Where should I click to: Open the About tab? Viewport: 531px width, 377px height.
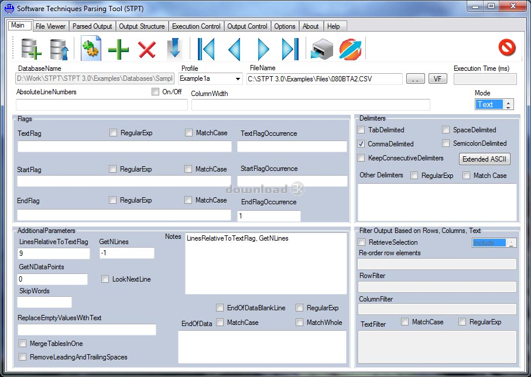[x=310, y=26]
